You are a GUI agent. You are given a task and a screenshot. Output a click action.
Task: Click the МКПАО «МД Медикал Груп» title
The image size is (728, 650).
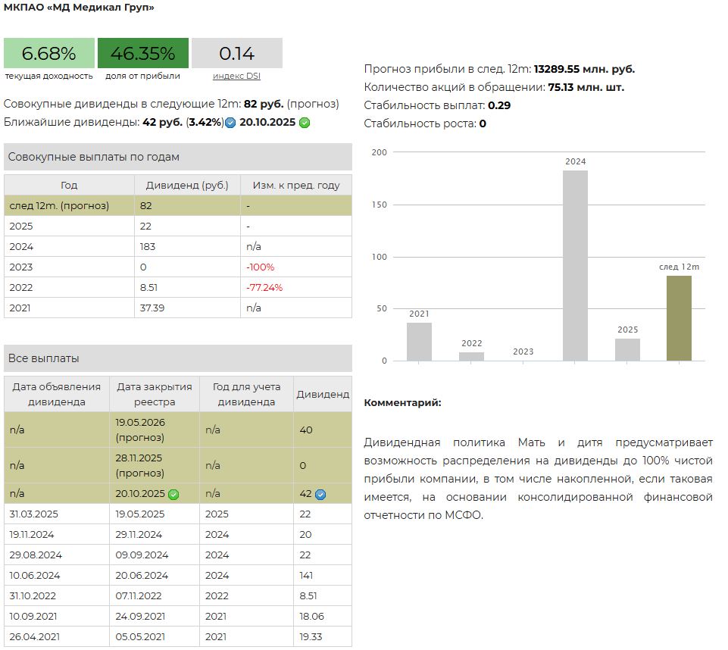pos(80,8)
